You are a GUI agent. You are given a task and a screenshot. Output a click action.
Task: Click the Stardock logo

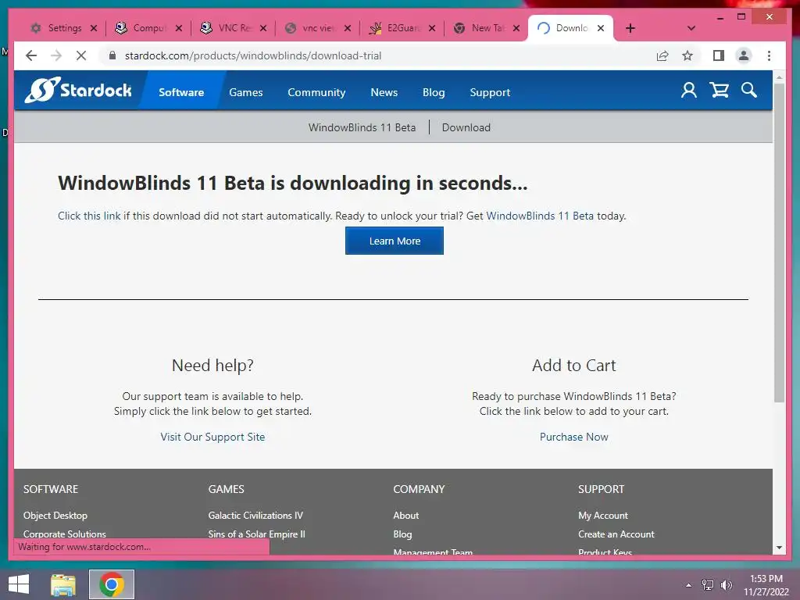(x=77, y=91)
